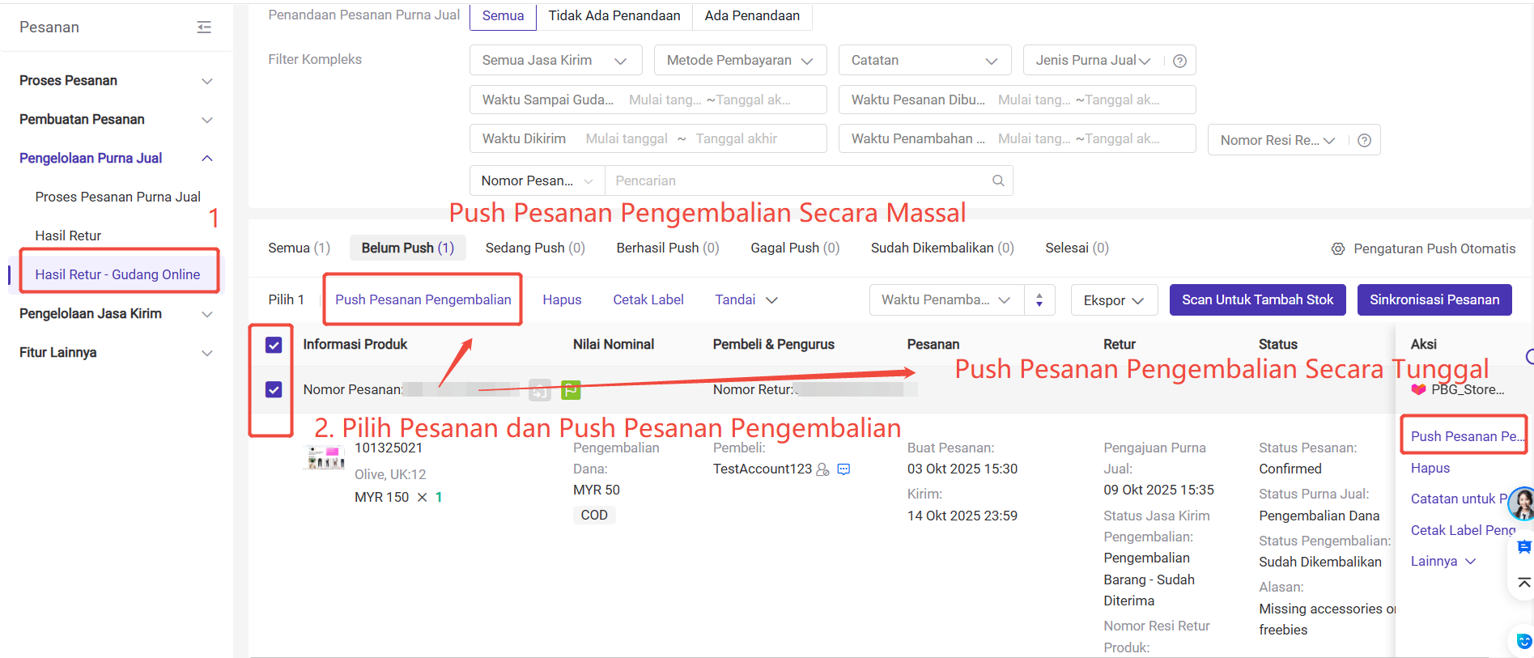Click Hapus in the bulk toolbar
Image resolution: width=1534 pixels, height=658 pixels.
pos(562,299)
